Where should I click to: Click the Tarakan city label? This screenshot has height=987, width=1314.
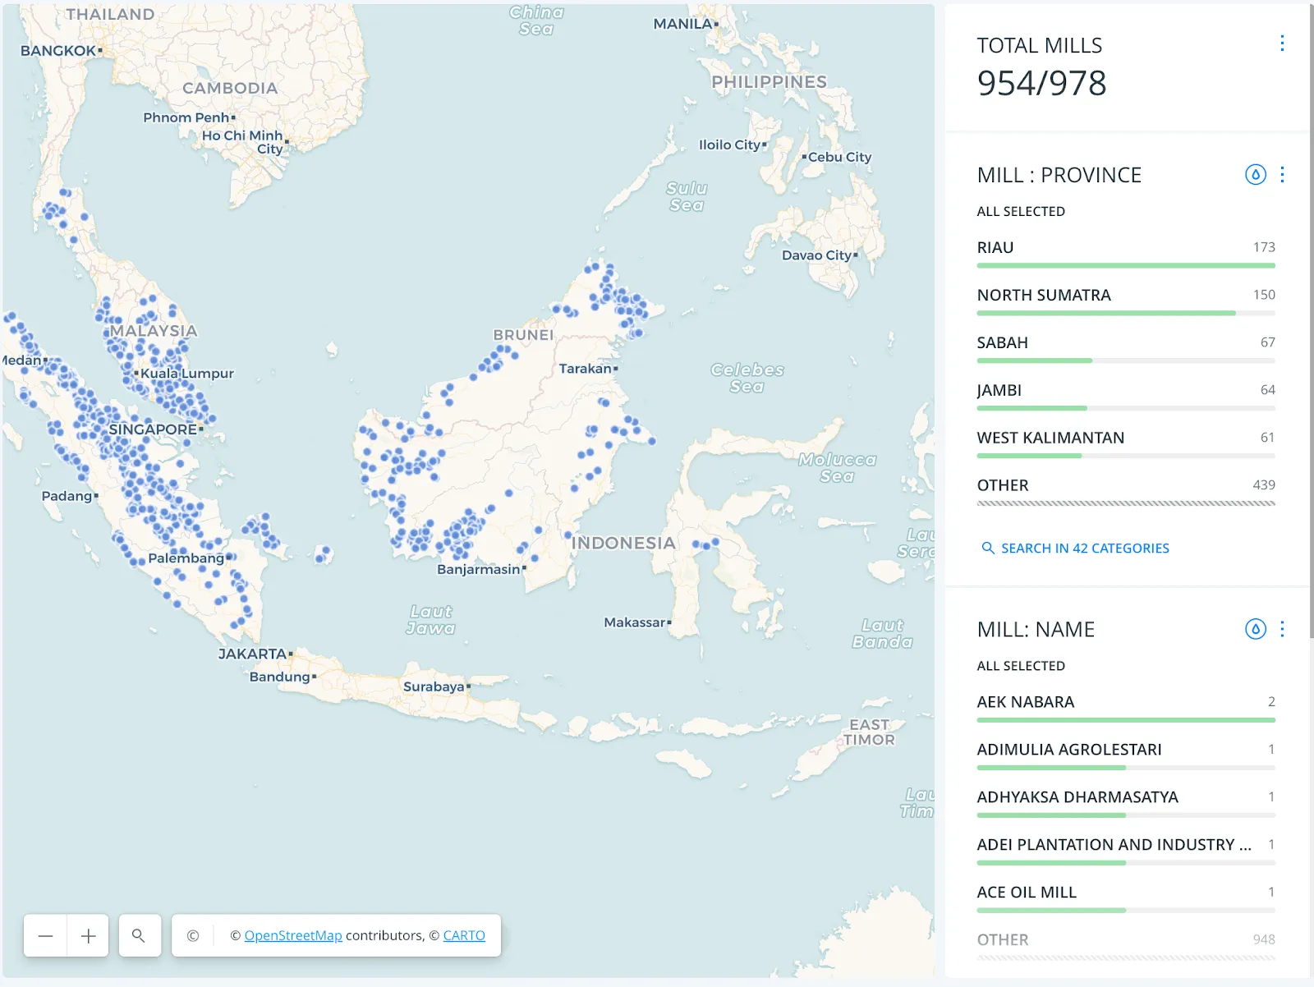[x=586, y=369]
